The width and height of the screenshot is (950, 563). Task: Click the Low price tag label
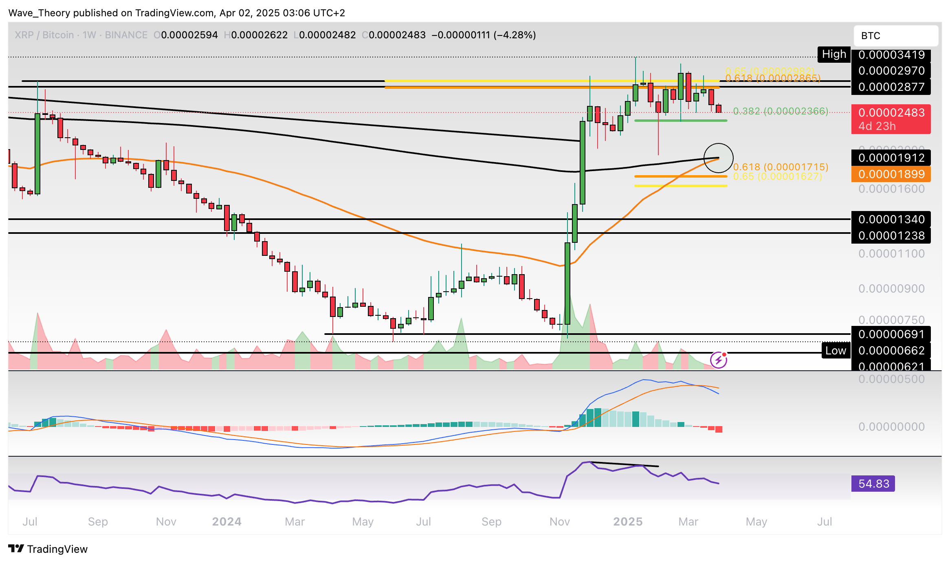tap(835, 351)
